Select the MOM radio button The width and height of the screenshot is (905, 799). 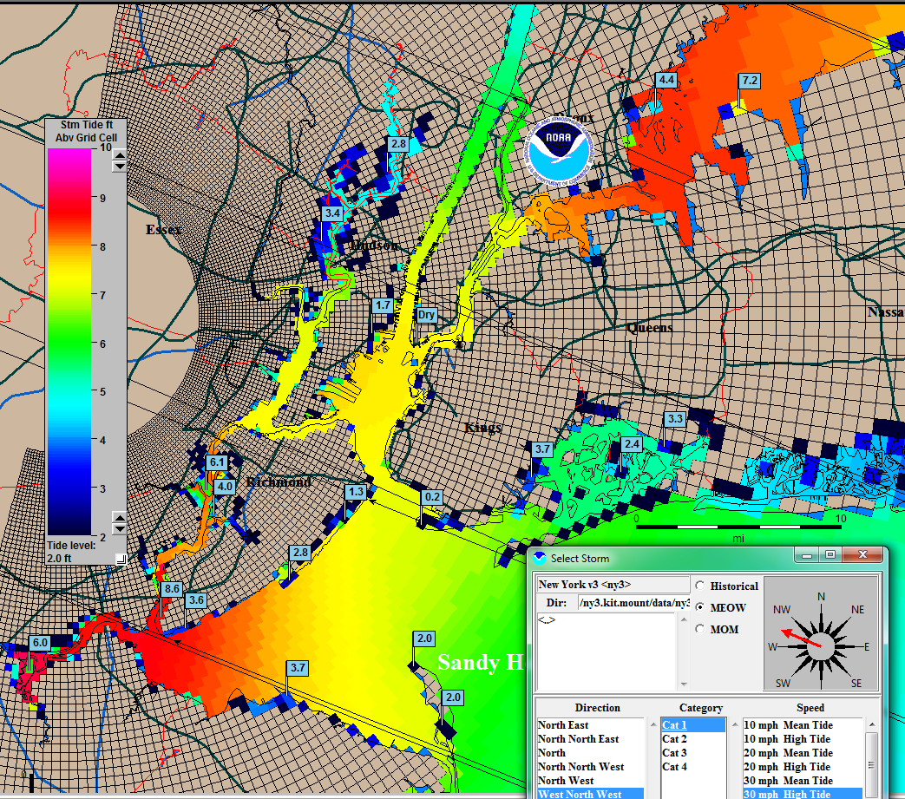coord(700,629)
